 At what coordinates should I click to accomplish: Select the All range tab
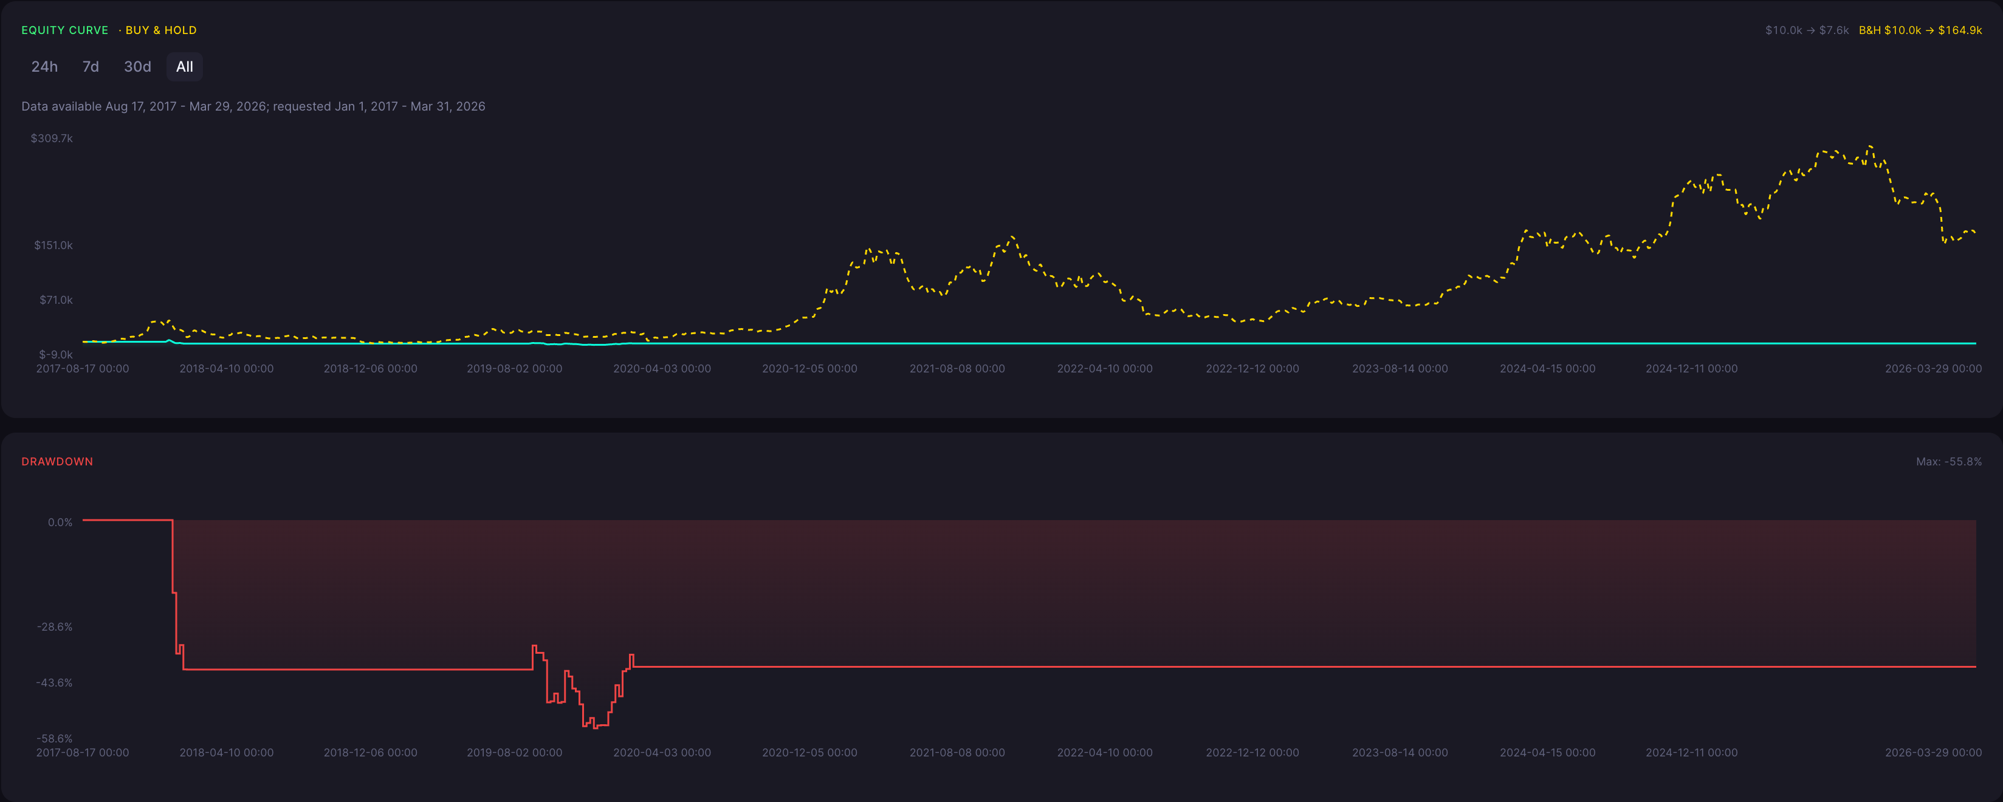(184, 67)
